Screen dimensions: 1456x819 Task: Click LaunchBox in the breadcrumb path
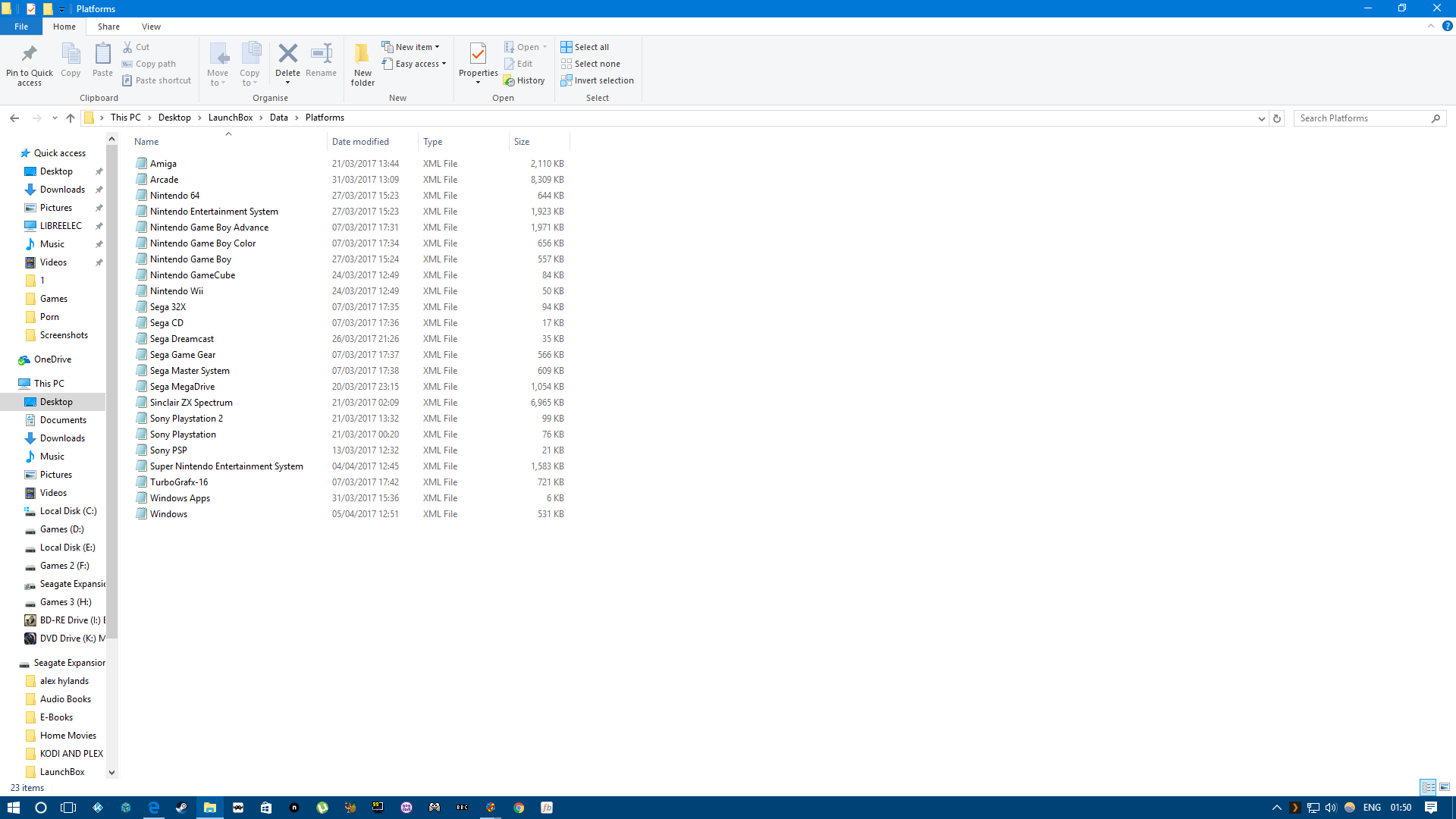coord(231,118)
